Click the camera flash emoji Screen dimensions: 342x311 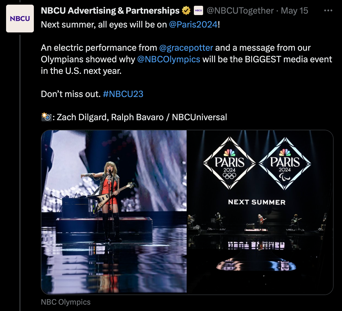pyautogui.click(x=46, y=117)
